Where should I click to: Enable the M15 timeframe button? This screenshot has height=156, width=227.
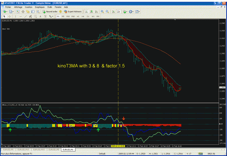coord(68,16)
